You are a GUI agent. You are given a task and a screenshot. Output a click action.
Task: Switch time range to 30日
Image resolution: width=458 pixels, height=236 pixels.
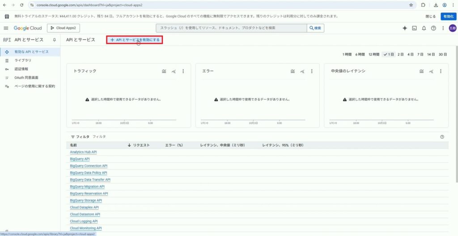tap(442, 54)
